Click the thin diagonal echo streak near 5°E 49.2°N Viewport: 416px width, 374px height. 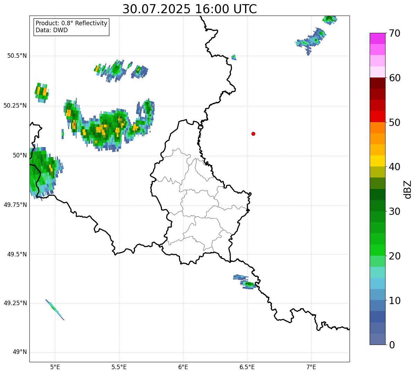(x=55, y=310)
